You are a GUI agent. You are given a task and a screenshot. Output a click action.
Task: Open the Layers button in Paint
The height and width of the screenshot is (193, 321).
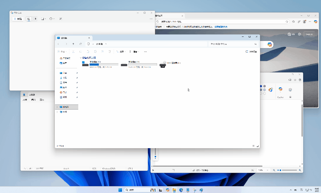290,90
